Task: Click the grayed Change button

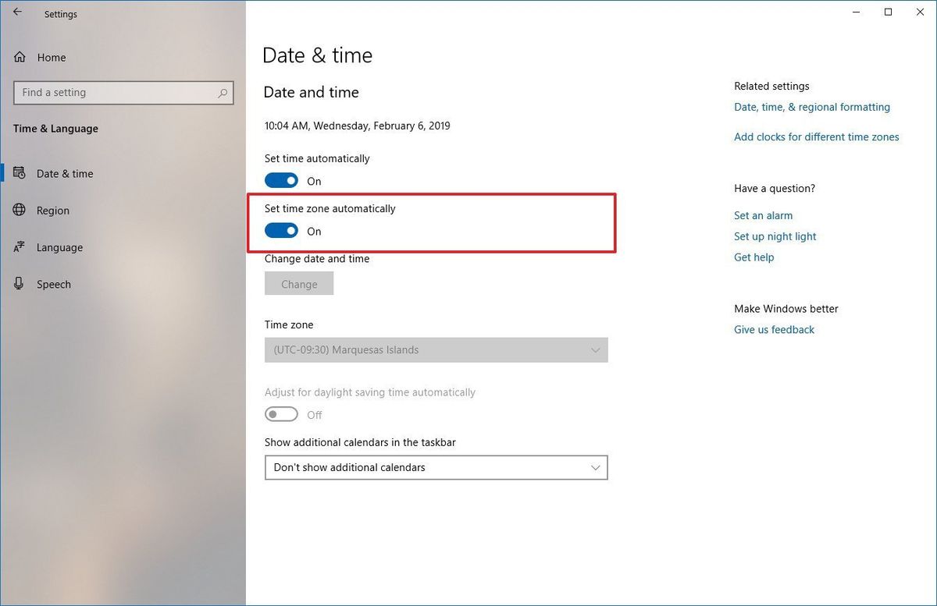Action: tap(299, 283)
